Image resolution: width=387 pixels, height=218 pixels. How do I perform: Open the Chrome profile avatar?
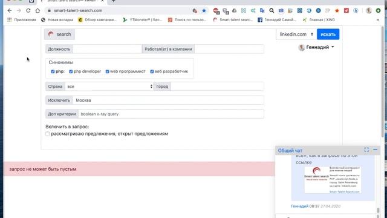point(369,11)
